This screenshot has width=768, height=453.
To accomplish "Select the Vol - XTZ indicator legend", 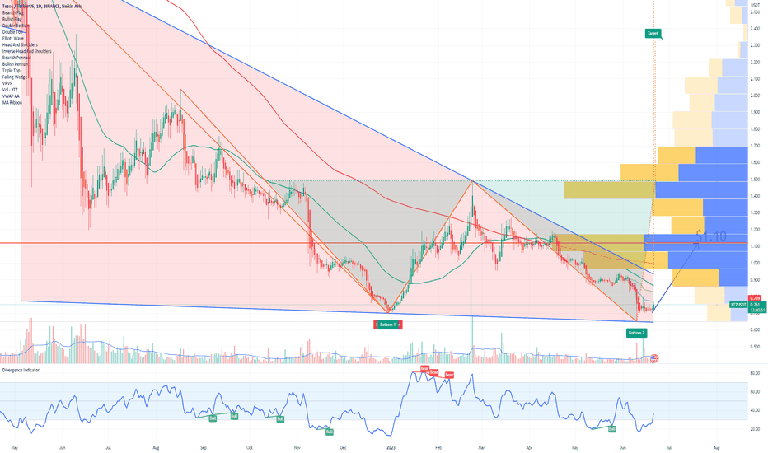I will [x=10, y=90].
